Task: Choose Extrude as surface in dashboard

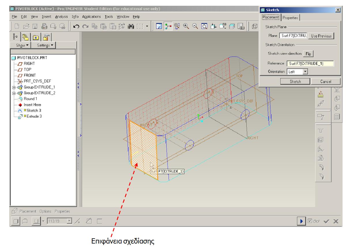Action: pos(24,222)
